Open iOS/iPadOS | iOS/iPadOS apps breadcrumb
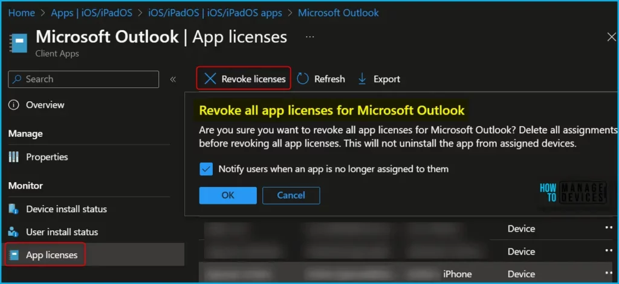Screen dimensions: 619x284 215,13
